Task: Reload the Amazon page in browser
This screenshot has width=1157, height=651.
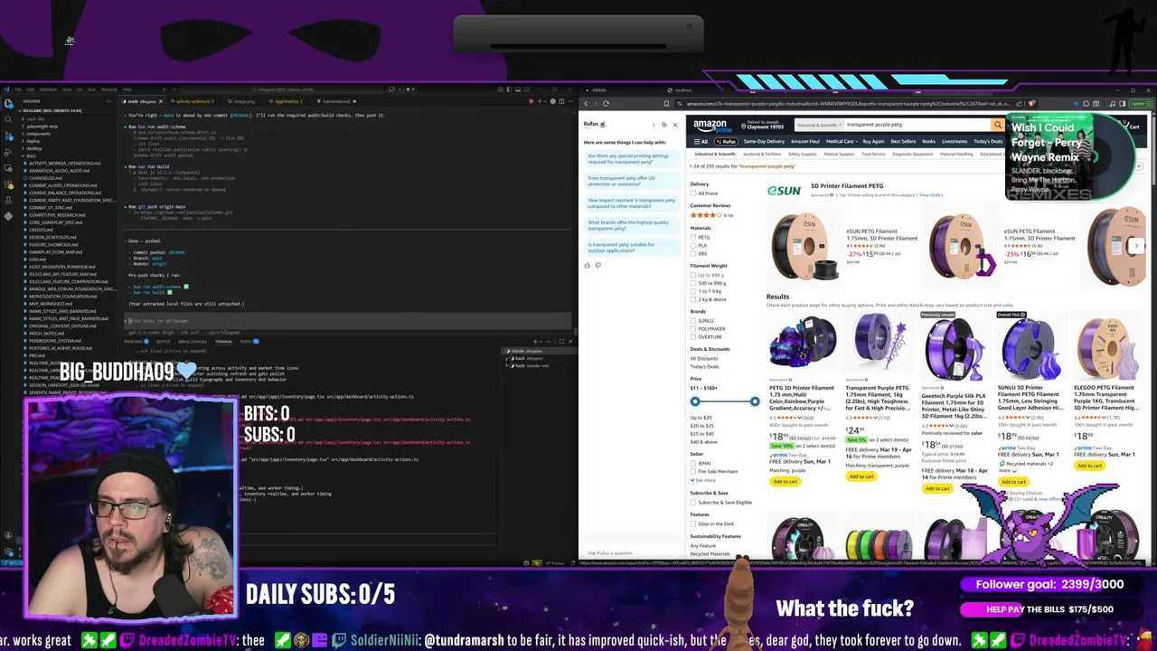Action: coord(606,103)
